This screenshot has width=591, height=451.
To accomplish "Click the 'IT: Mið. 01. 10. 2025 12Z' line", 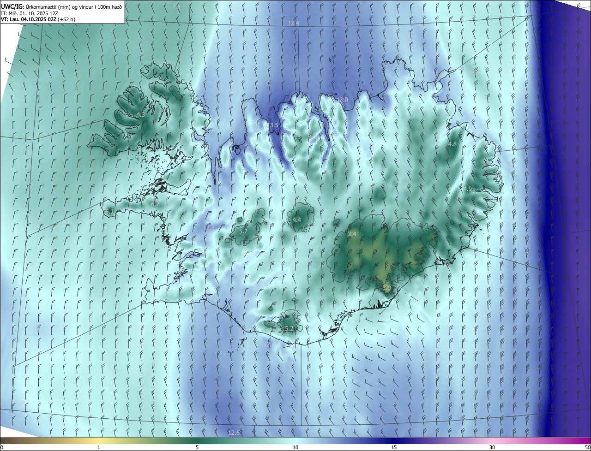I will [29, 12].
